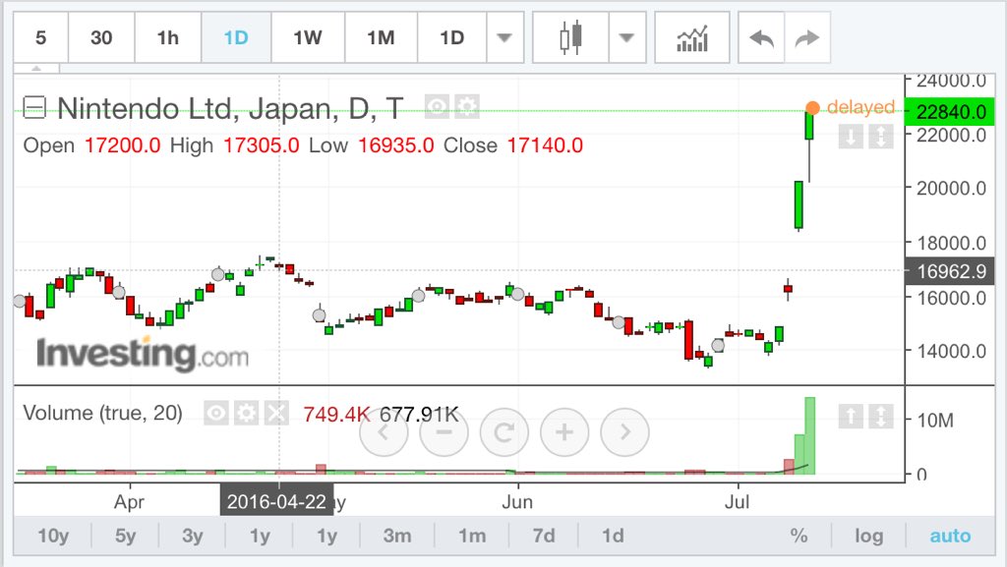Screen dimensions: 1007x567
Task: Click the zoom out minus button
Action: click(x=444, y=432)
